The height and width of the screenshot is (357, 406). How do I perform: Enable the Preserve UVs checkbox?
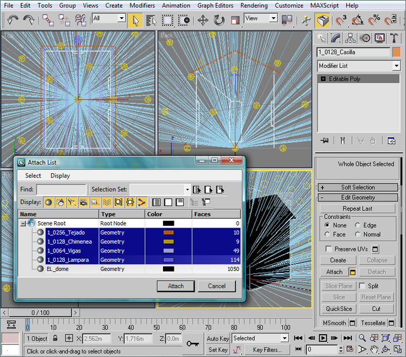point(329,249)
